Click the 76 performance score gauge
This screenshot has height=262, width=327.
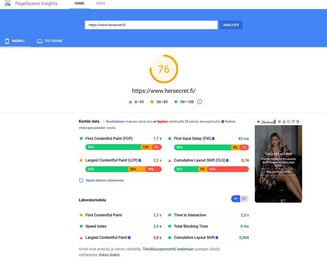point(163,69)
